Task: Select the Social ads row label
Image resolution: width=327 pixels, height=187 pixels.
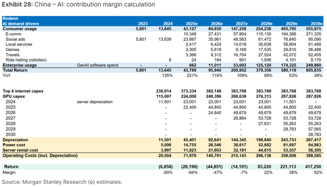Action: [x=16, y=40]
